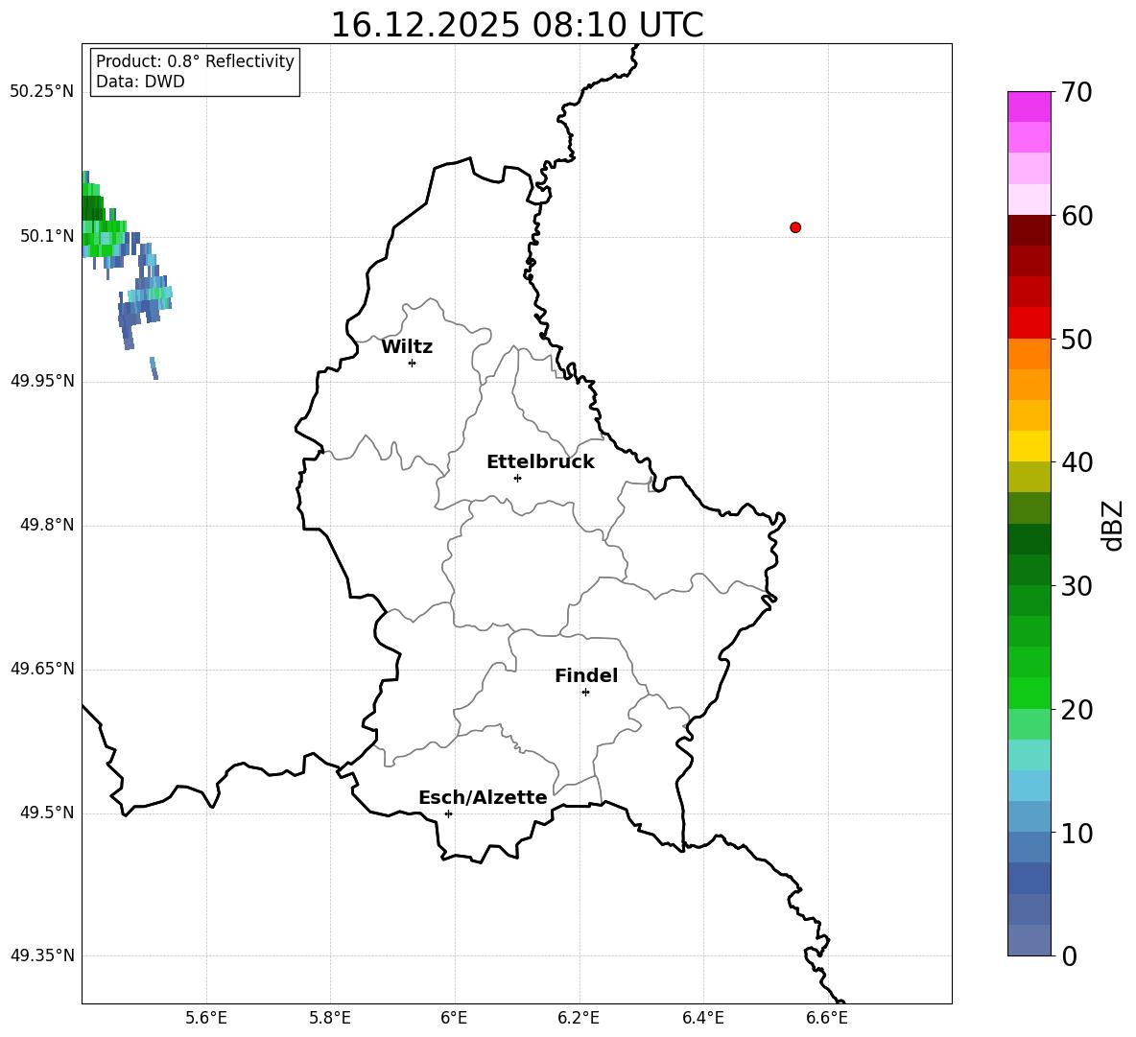This screenshot has height=1037, width=1136.
Task: Click the 49.65°N latitude label
Action: pos(42,668)
